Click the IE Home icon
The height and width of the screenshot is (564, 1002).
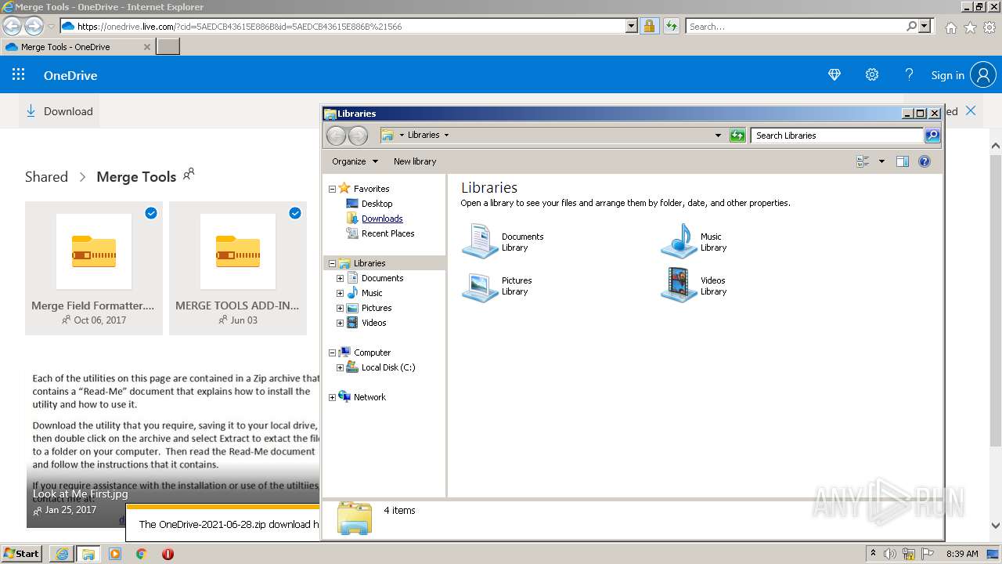[950, 27]
